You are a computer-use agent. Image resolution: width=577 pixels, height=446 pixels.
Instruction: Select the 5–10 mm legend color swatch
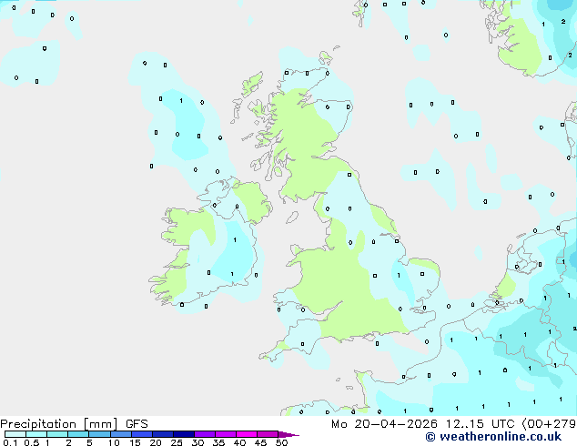click(x=99, y=434)
